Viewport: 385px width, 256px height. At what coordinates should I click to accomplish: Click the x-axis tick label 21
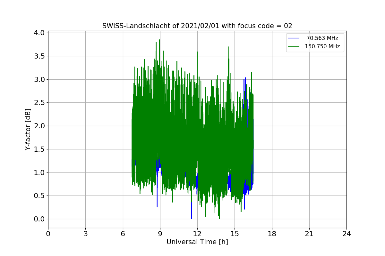(309, 234)
